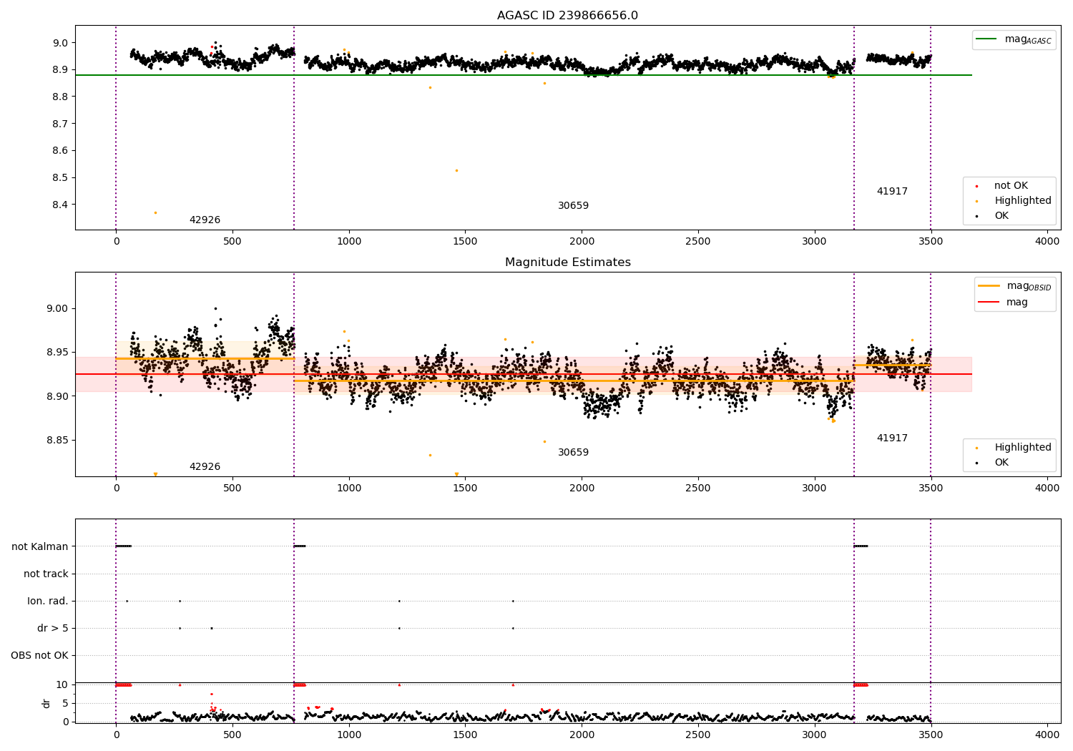This screenshot has width=1073, height=751.
Task: Click the 'not Kalman' axis label
Action: point(40,547)
